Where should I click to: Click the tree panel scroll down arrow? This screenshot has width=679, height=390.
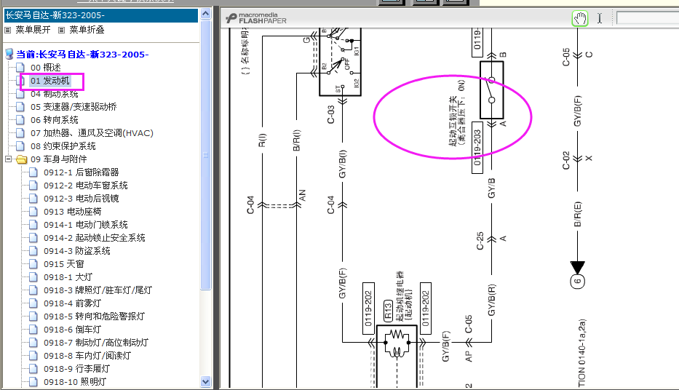pos(206,382)
